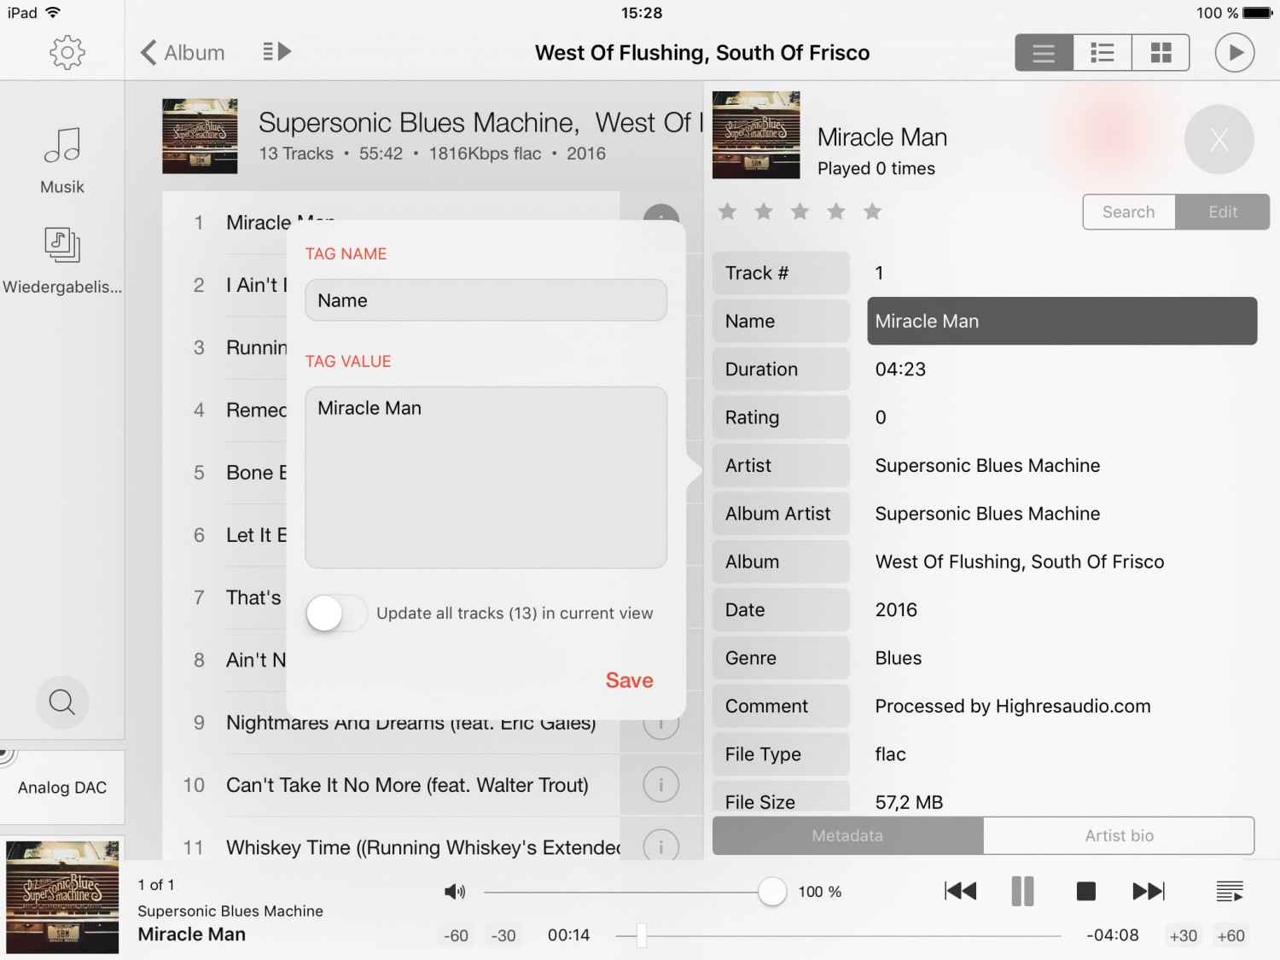Click the now-playing album artwork
The image size is (1280, 960).
[62, 897]
